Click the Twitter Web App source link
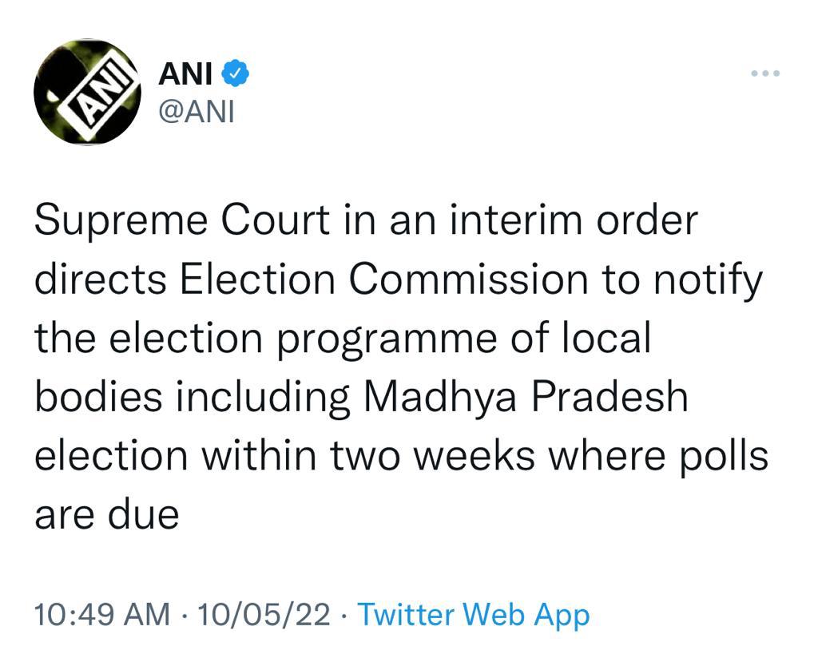The height and width of the screenshot is (658, 818). tap(473, 615)
